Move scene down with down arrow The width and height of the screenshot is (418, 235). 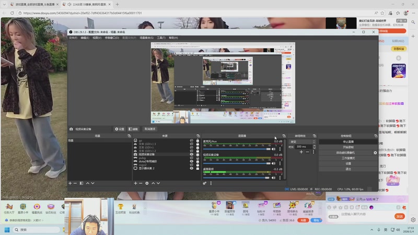pos(93,183)
